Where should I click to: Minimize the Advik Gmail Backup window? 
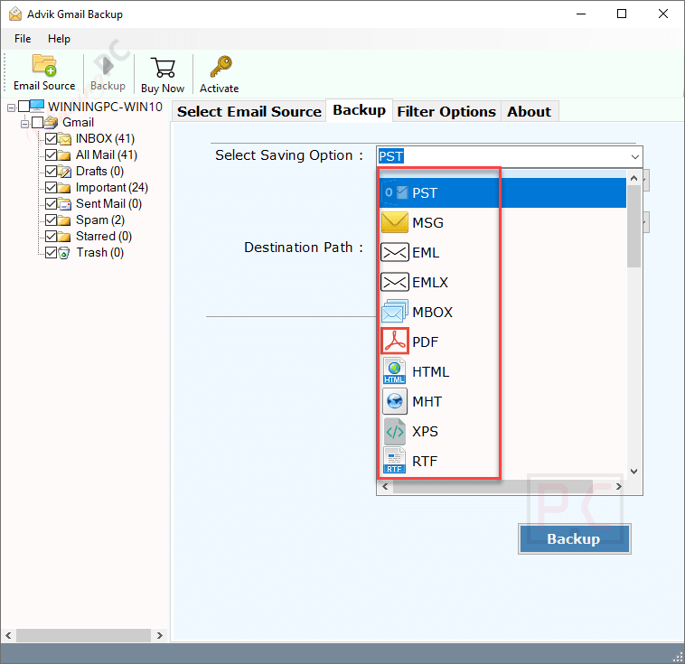pyautogui.click(x=580, y=14)
